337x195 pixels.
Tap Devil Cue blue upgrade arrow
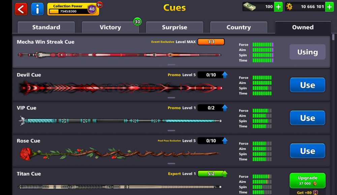225,75
